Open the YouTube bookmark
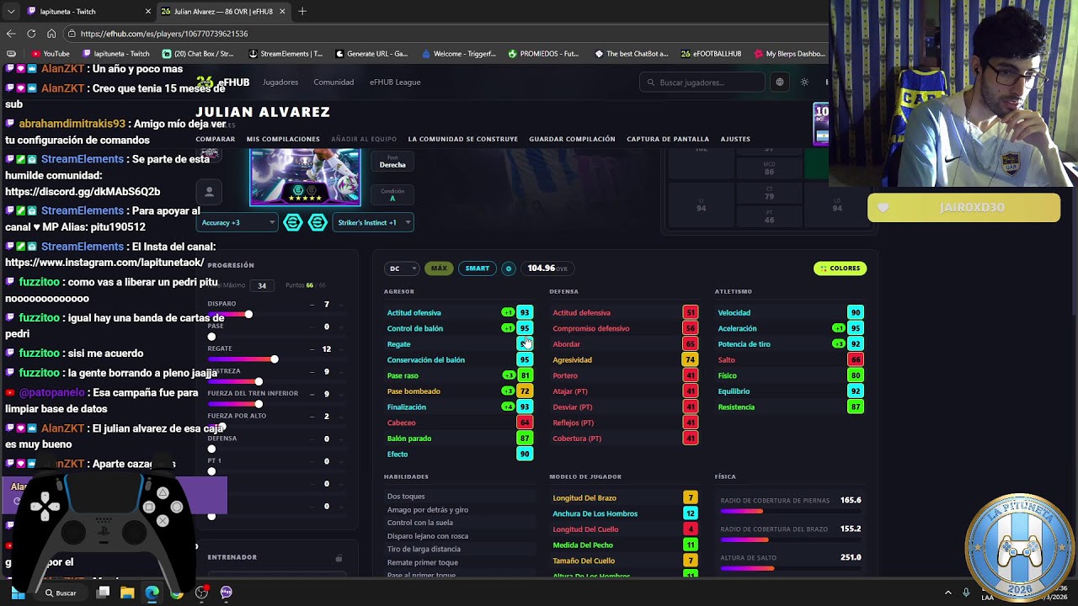The height and width of the screenshot is (606, 1078). click(51, 54)
